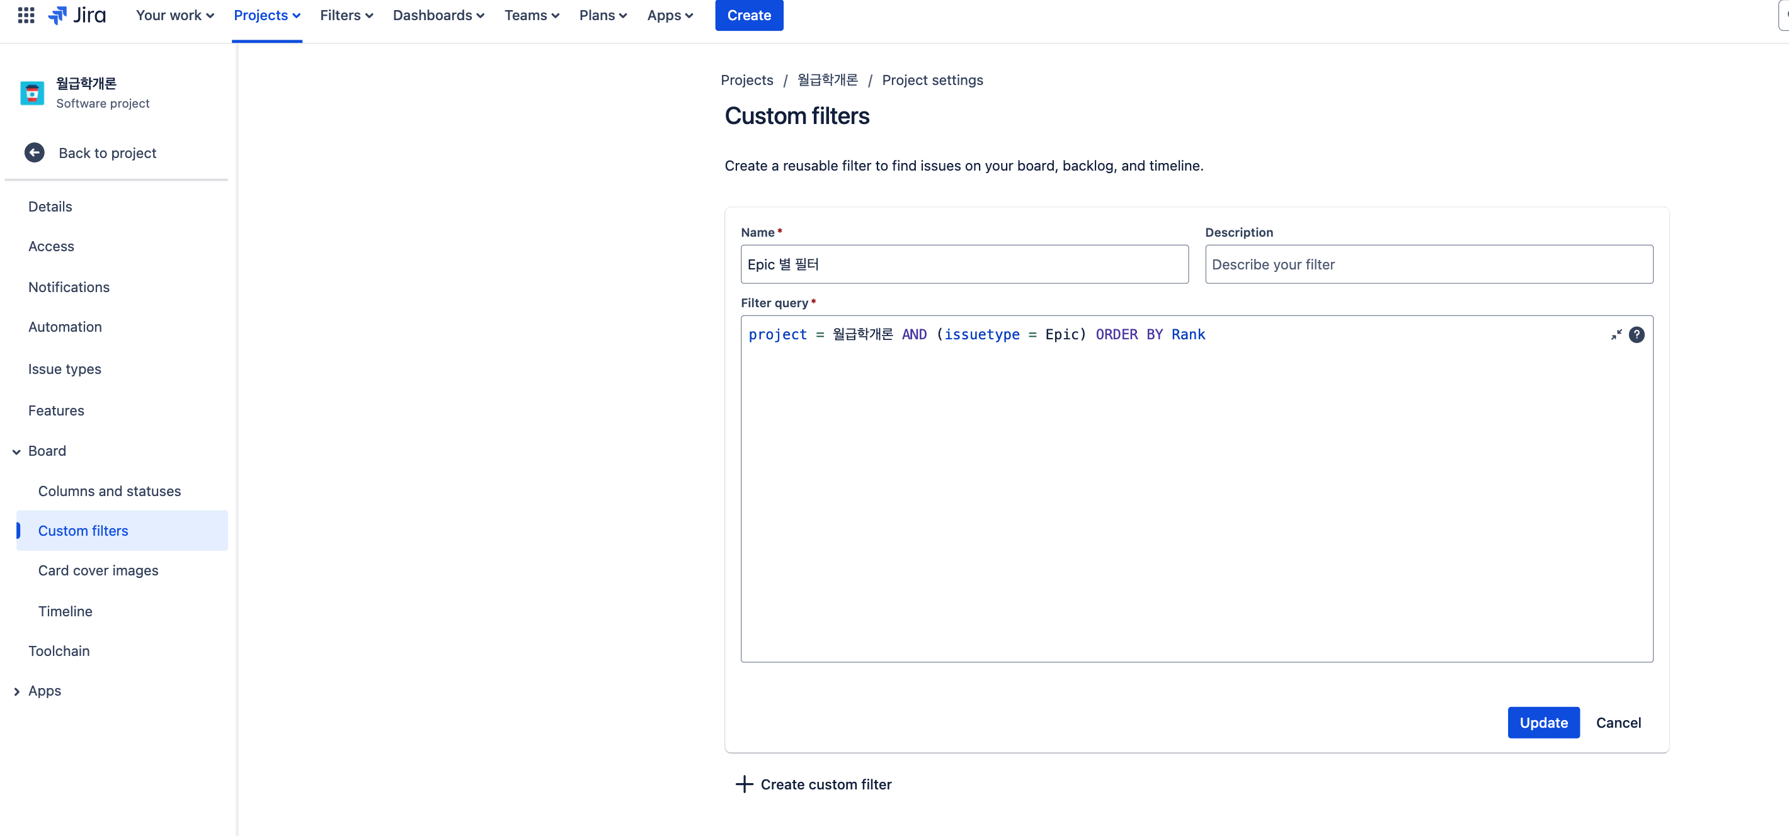Open the Plans menu
Image resolution: width=1789 pixels, height=836 pixels.
(602, 15)
